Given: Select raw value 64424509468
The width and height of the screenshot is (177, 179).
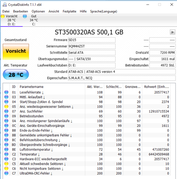Looking at the screenshot, I should [x=159, y=154].
